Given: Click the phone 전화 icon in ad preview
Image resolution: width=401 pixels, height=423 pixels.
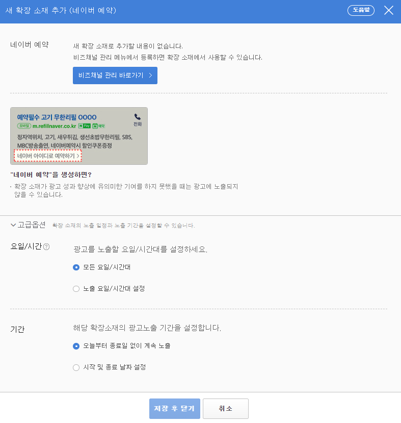Looking at the screenshot, I should tap(138, 120).
